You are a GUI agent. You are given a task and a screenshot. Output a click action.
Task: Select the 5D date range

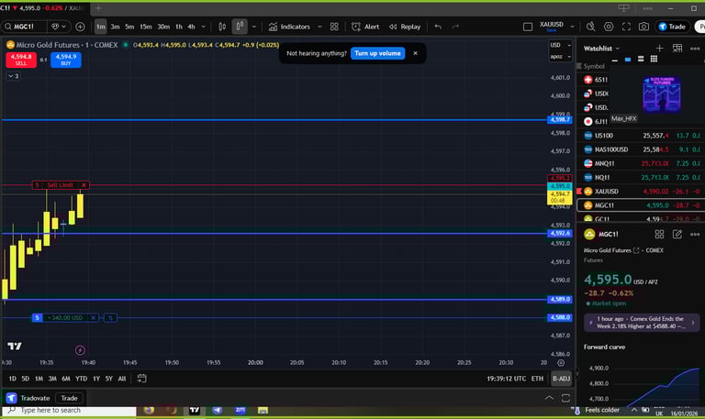(26, 379)
